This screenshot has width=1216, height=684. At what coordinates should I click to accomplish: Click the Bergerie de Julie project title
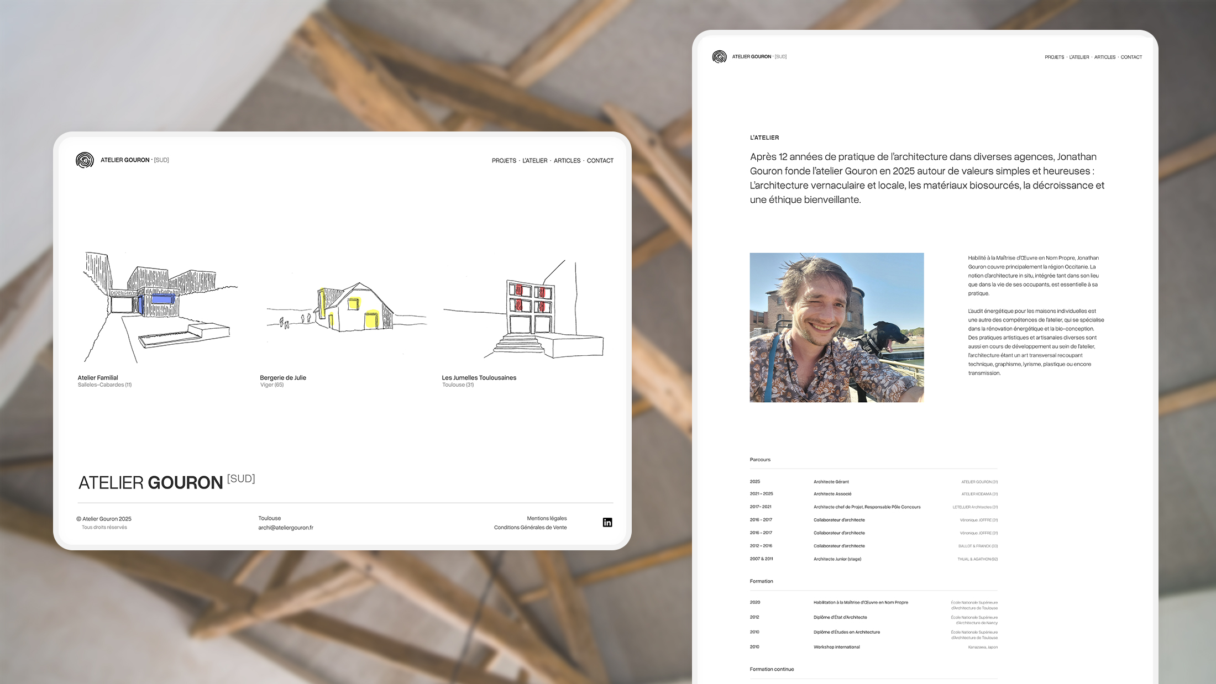[x=283, y=378]
